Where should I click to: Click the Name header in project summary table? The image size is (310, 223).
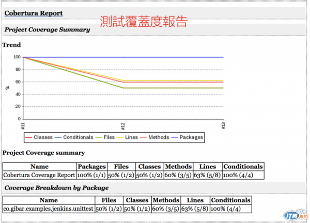coord(39,167)
